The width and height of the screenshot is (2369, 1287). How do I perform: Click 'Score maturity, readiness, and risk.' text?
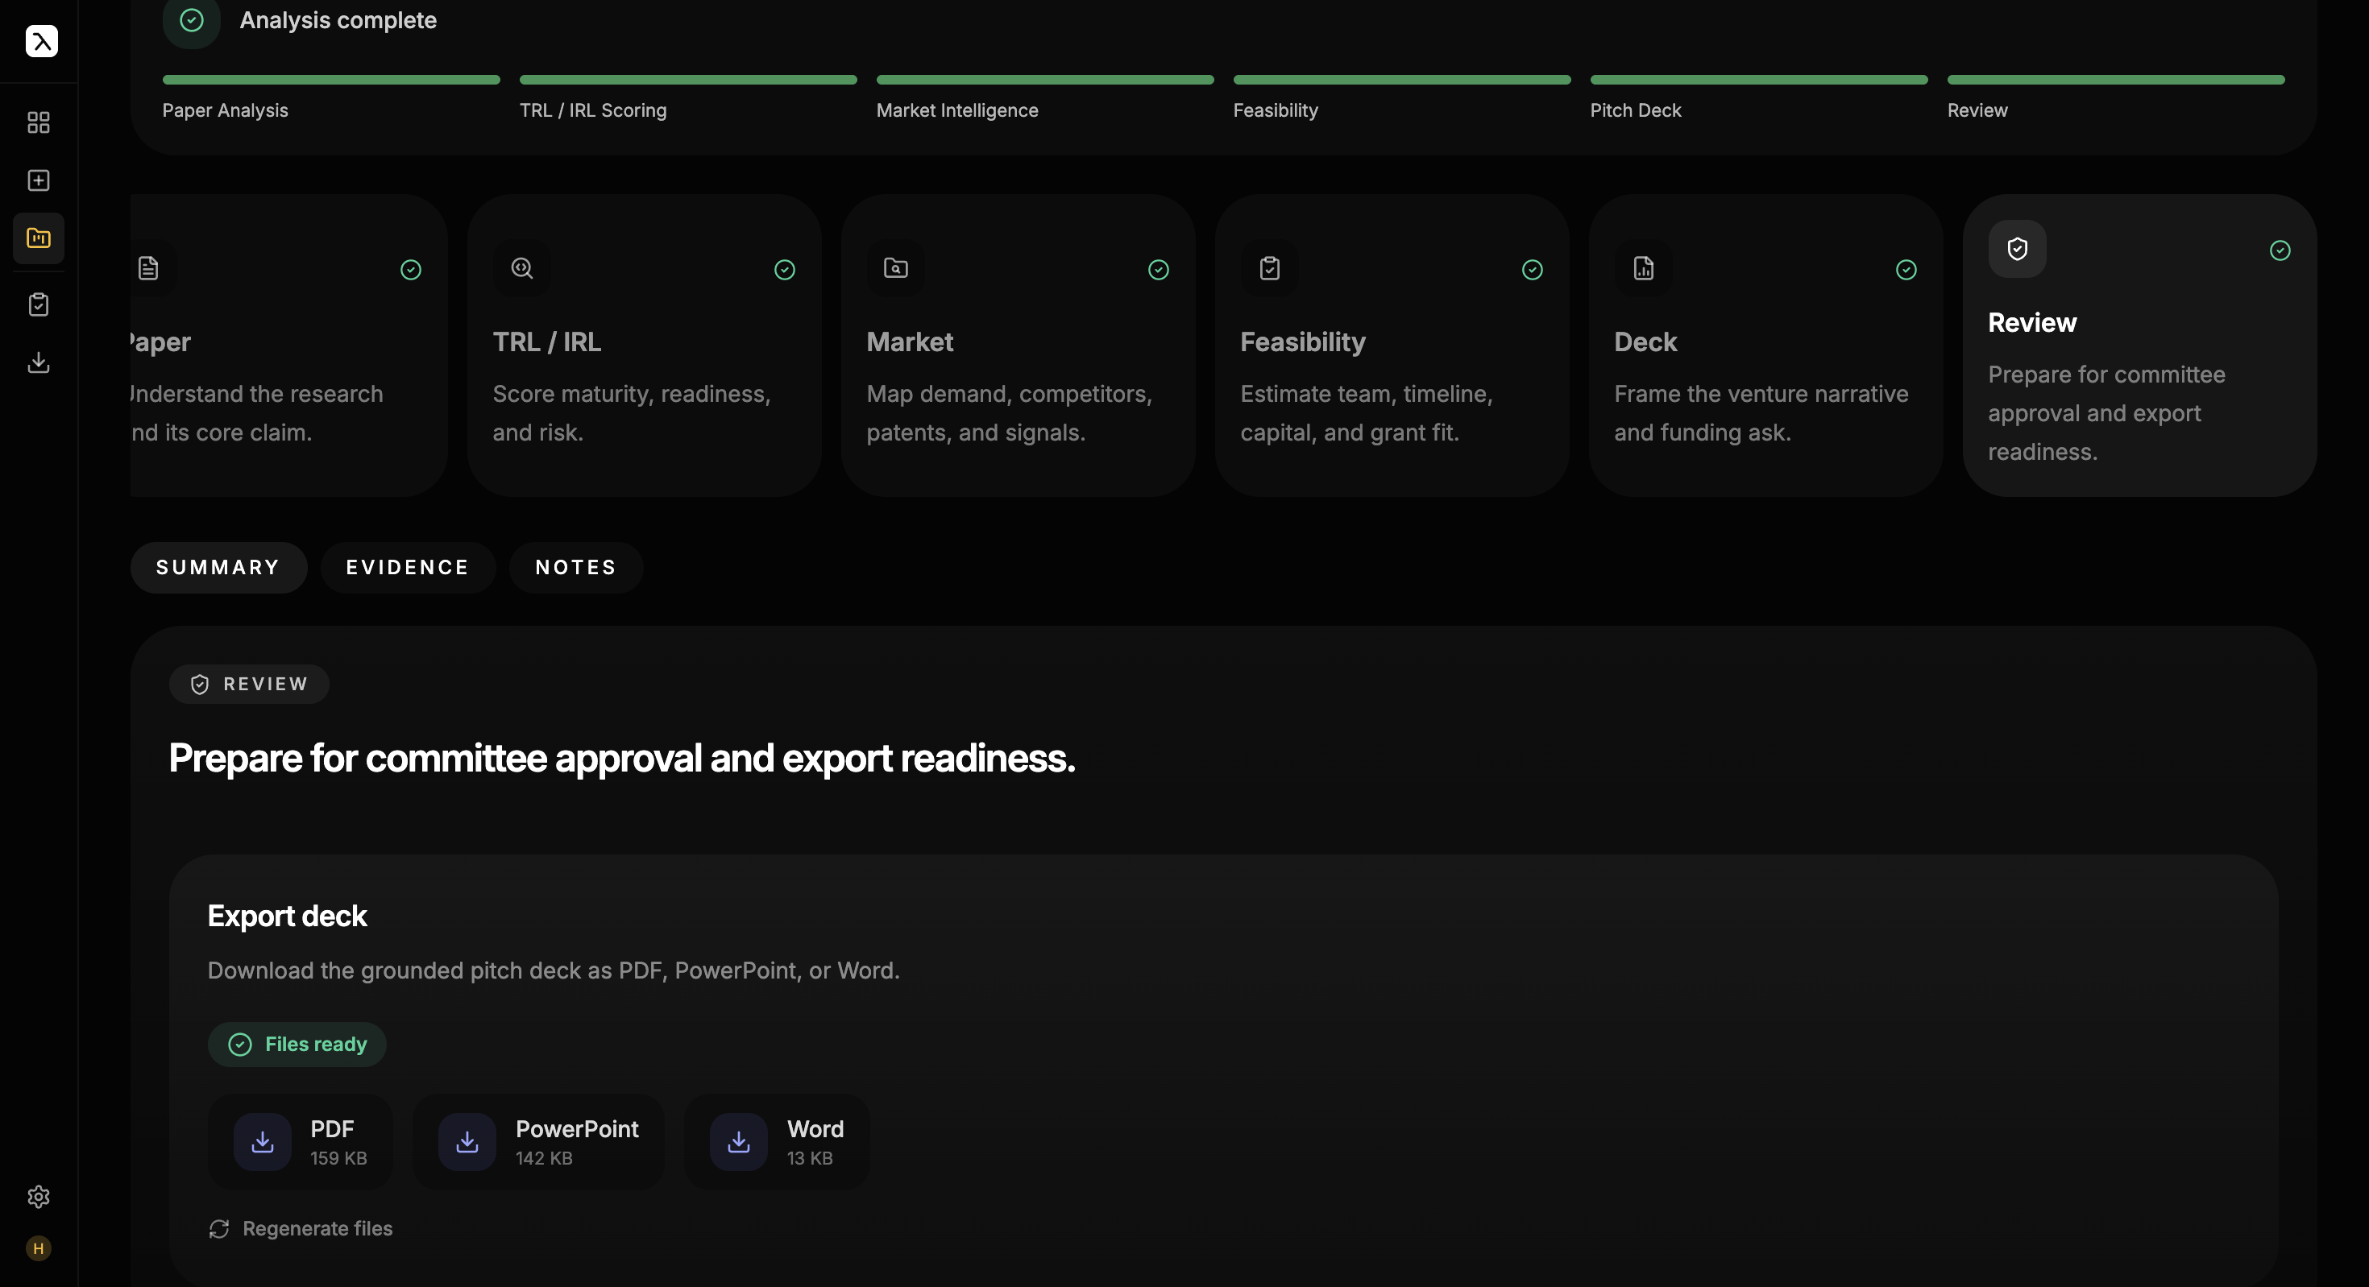[x=632, y=413]
